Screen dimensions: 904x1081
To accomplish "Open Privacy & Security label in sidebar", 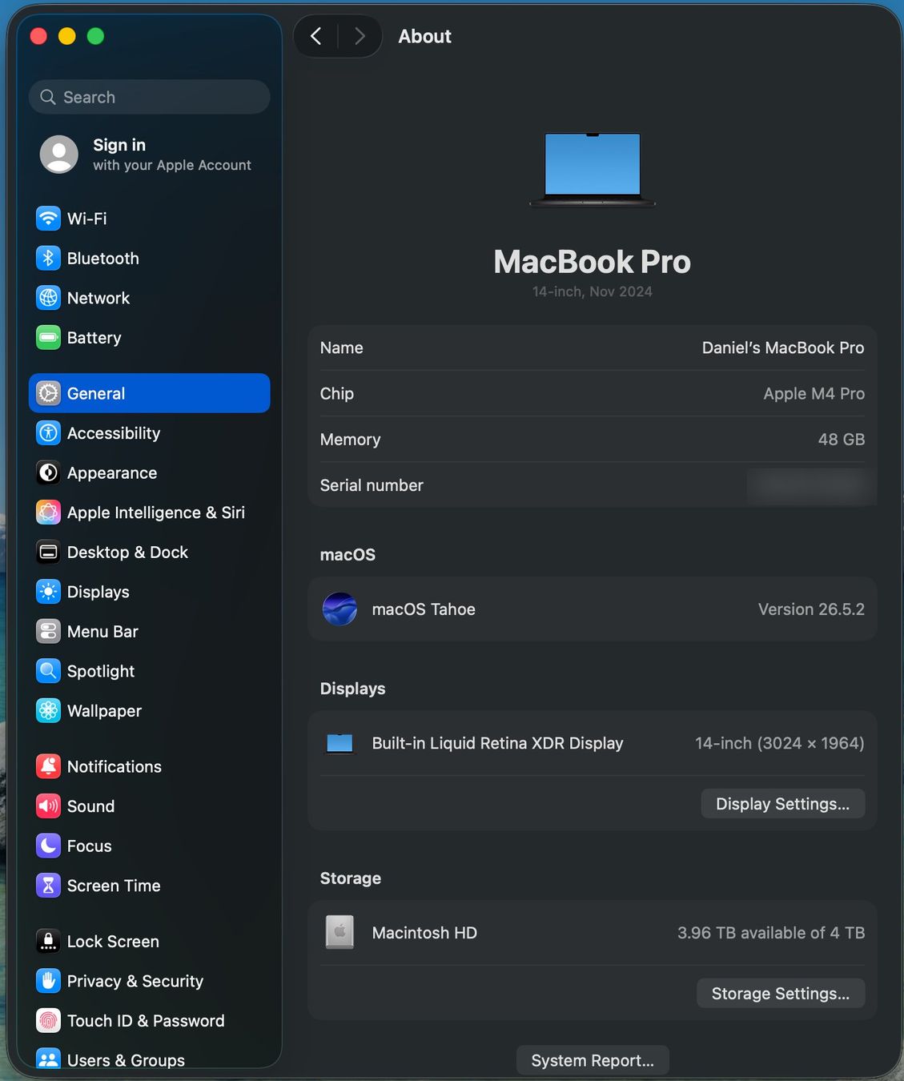I will click(x=135, y=981).
